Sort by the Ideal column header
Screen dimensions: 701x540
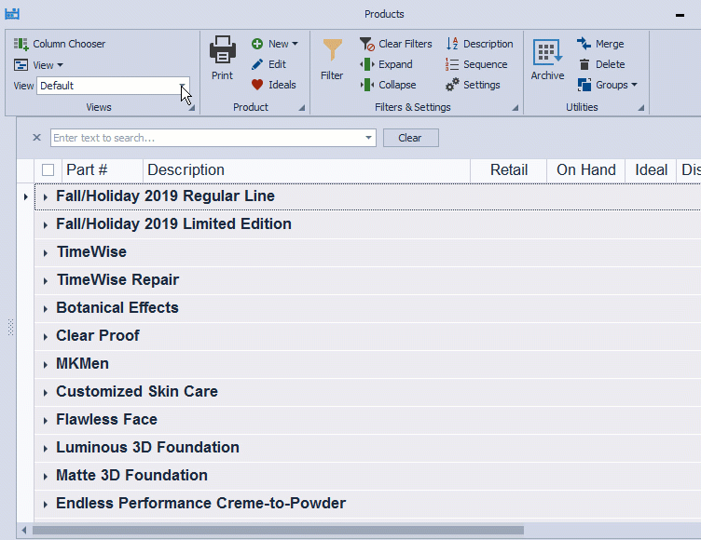pyautogui.click(x=651, y=170)
